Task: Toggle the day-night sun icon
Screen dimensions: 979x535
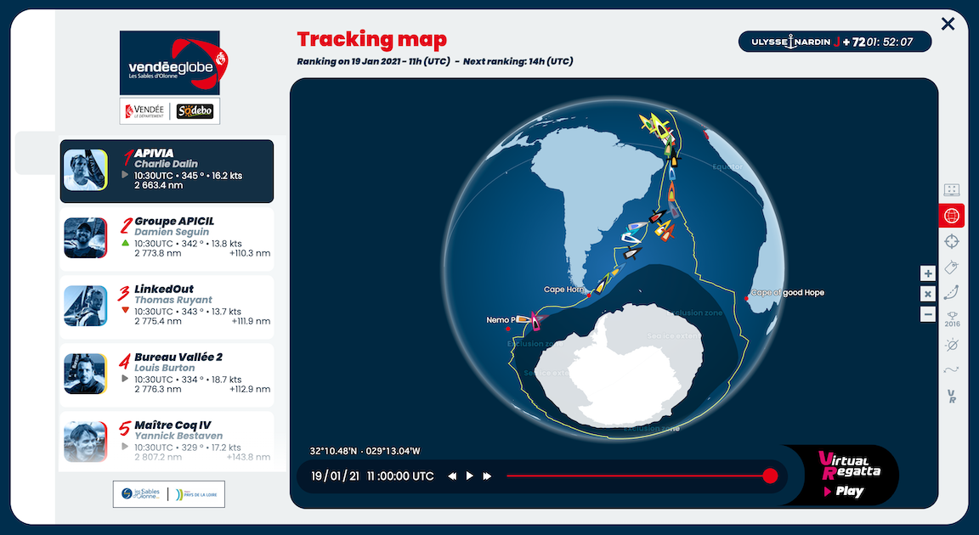Action: pyautogui.click(x=952, y=345)
